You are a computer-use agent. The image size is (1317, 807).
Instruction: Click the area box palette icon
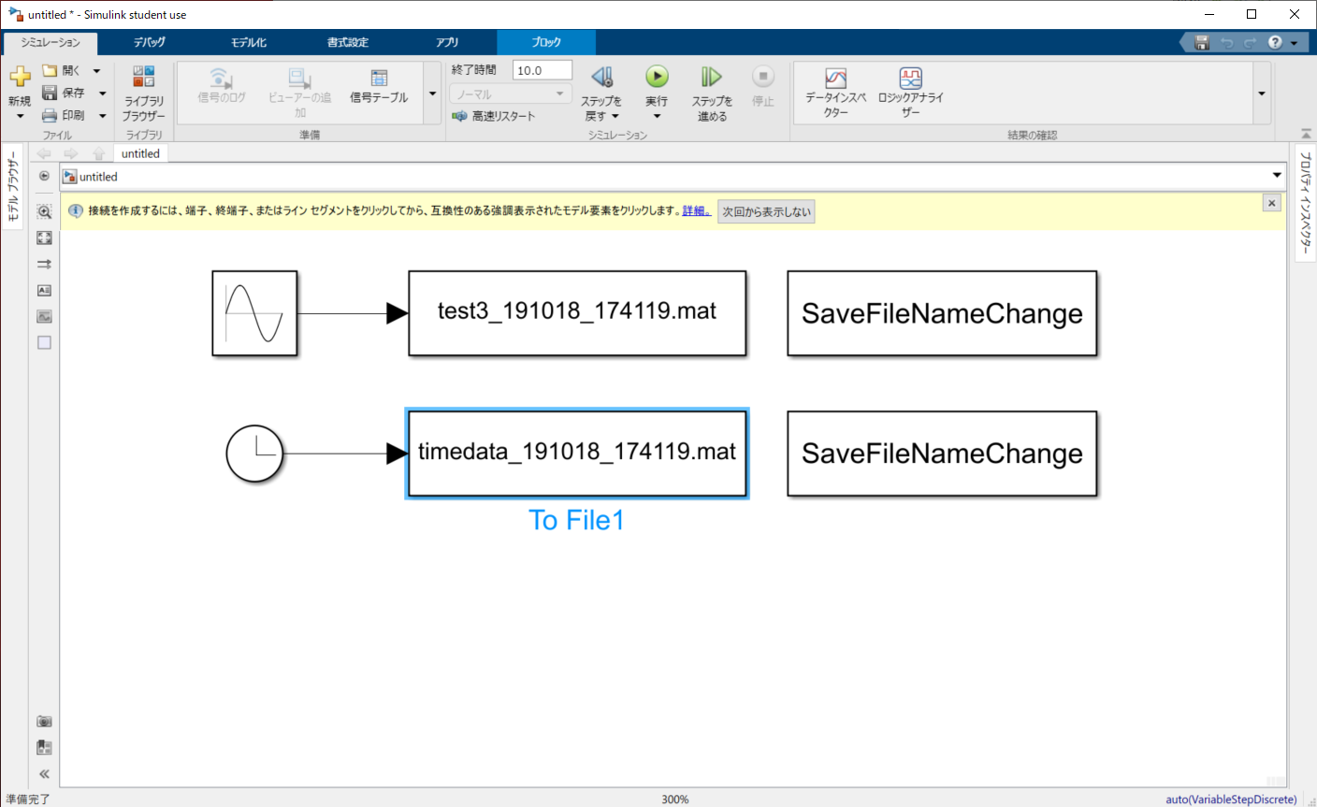pos(44,343)
